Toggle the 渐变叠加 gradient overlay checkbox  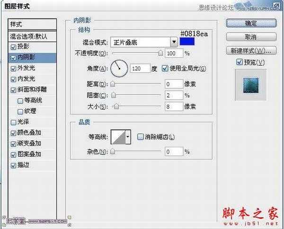(x=14, y=144)
